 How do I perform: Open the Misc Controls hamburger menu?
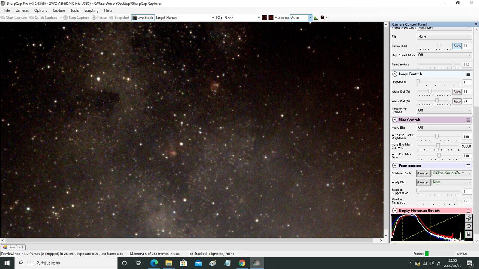click(x=468, y=120)
